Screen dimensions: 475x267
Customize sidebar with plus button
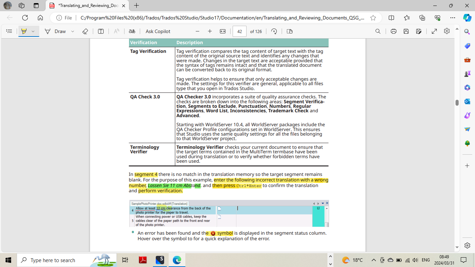pyautogui.click(x=467, y=165)
